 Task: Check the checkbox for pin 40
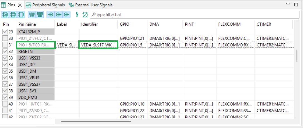5,104
